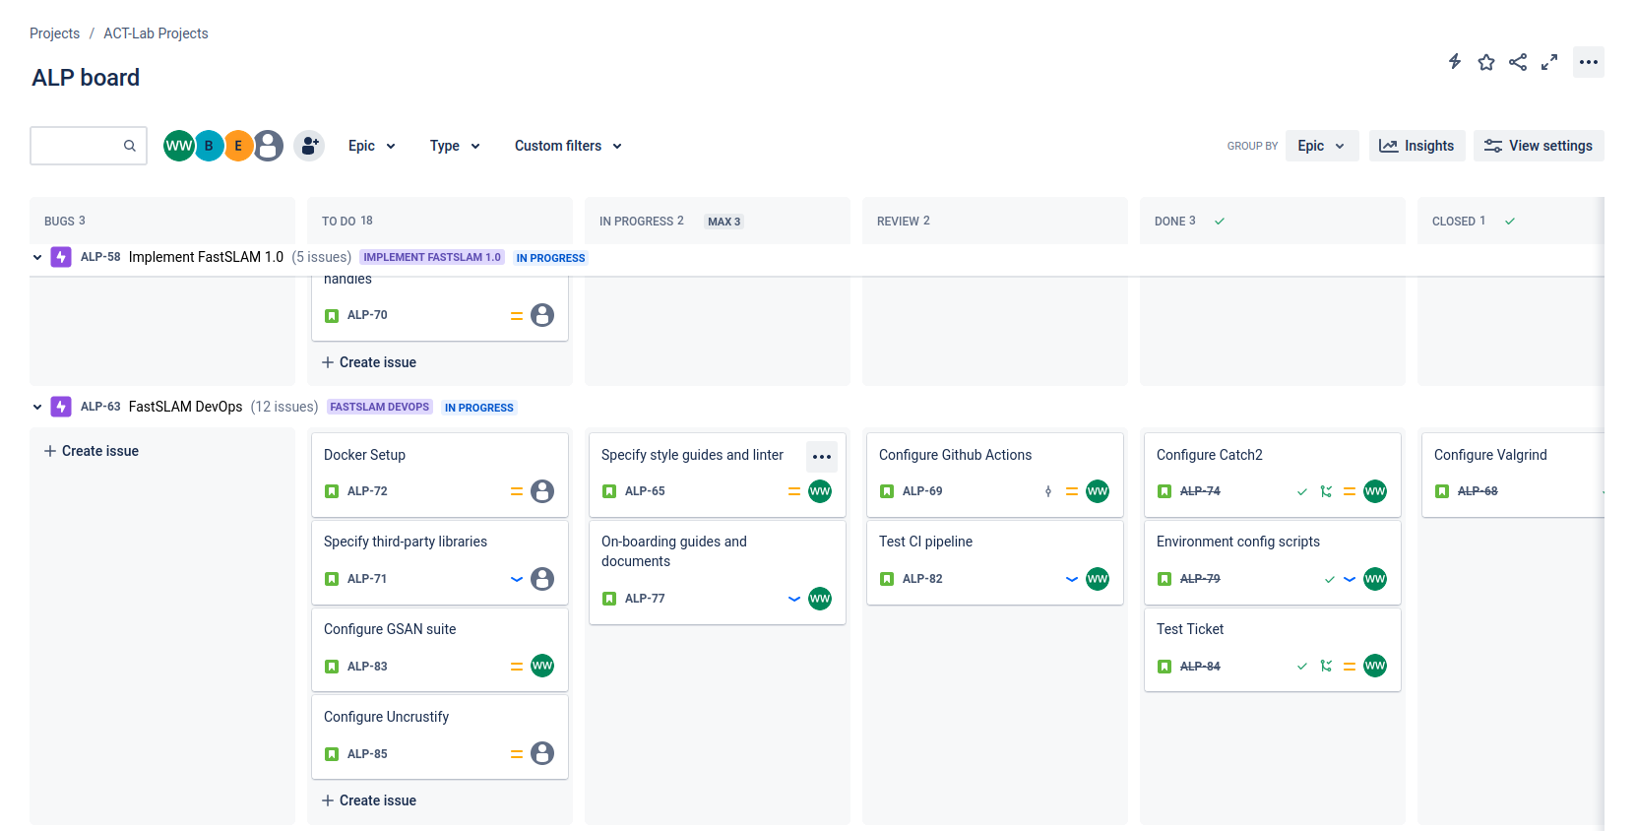Filter by unassigned avatar
The image size is (1636, 831).
(269, 146)
